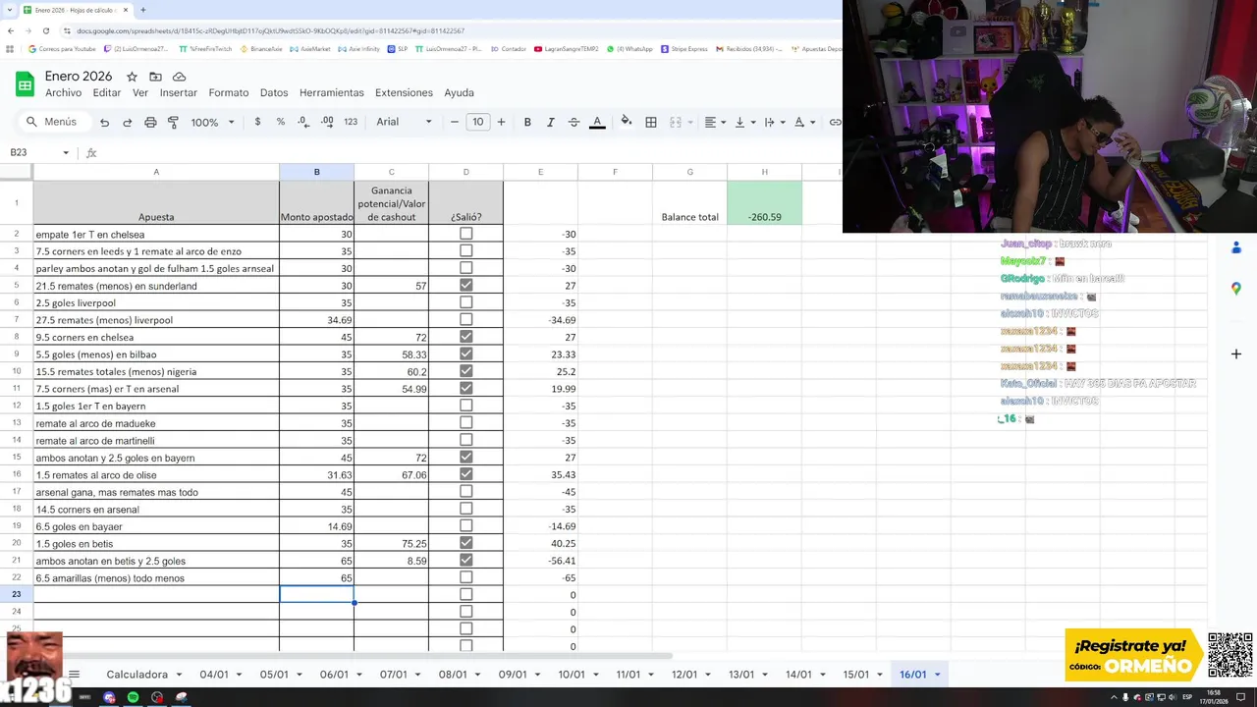The image size is (1257, 707).
Task: Open the Formato menu
Action: [x=229, y=92]
